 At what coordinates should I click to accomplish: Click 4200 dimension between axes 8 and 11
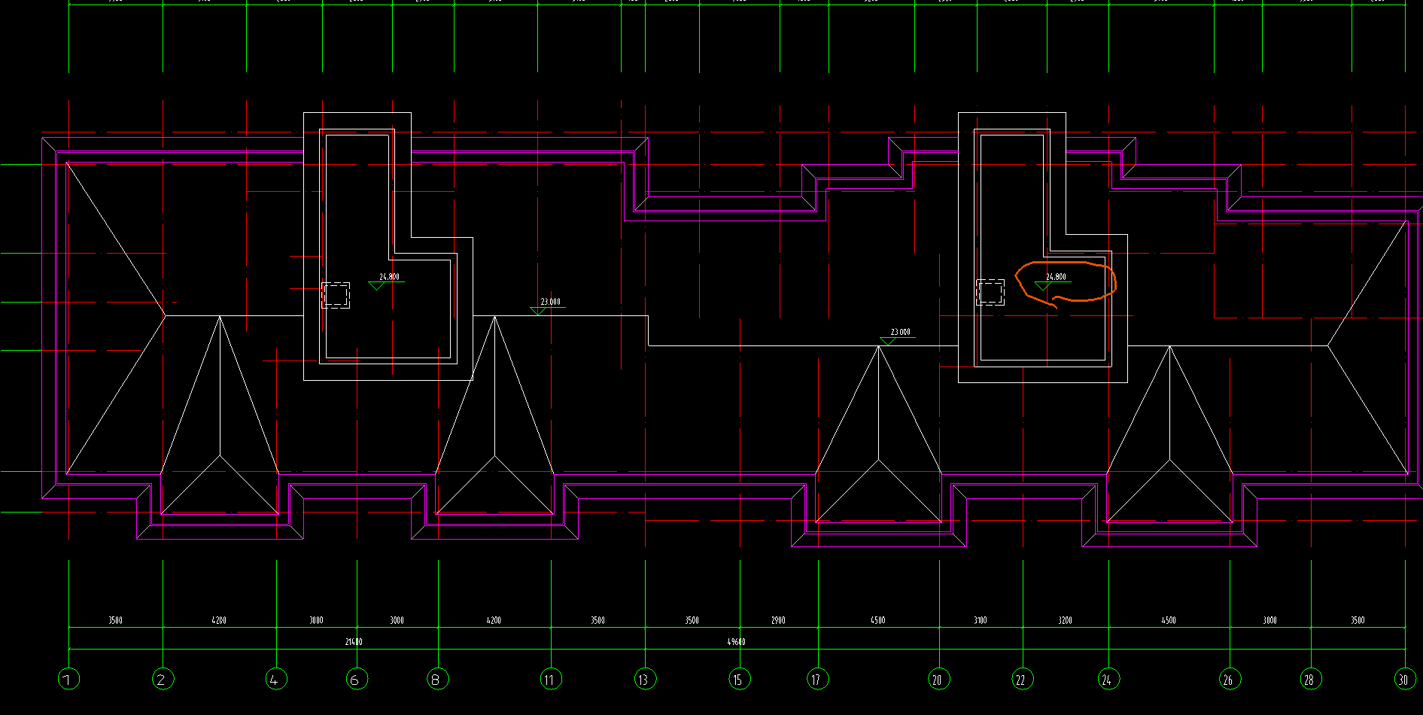click(494, 620)
